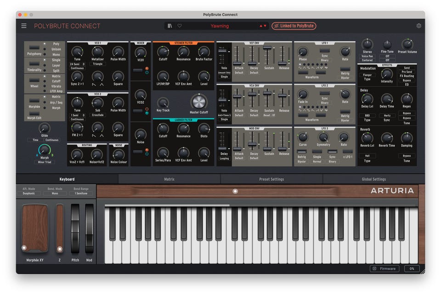Viewport: 441px width, 295px height.
Task: Click the Z touch strip
Action: 60,228
